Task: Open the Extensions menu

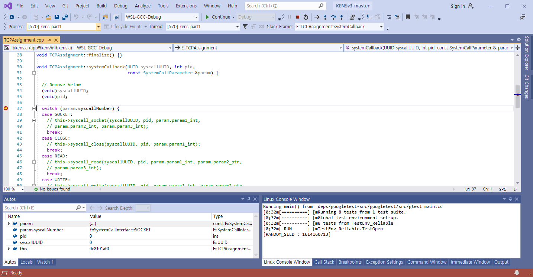Action: [186, 6]
